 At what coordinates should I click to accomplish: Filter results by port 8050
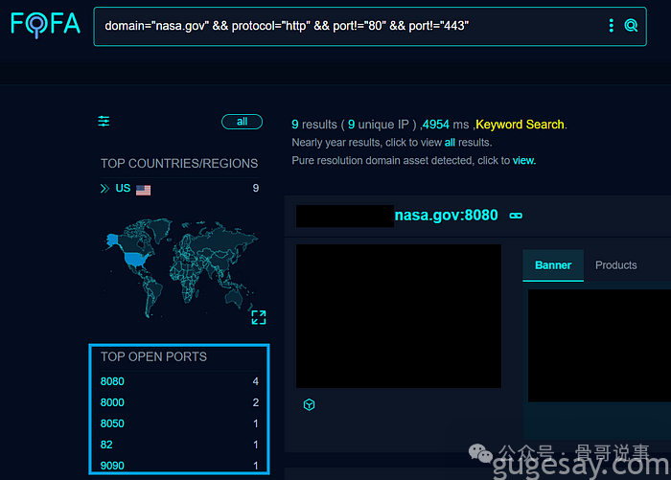(112, 423)
